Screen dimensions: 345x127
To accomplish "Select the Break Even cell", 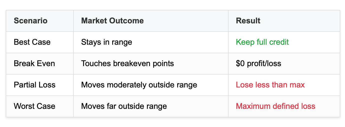I will coord(40,64).
